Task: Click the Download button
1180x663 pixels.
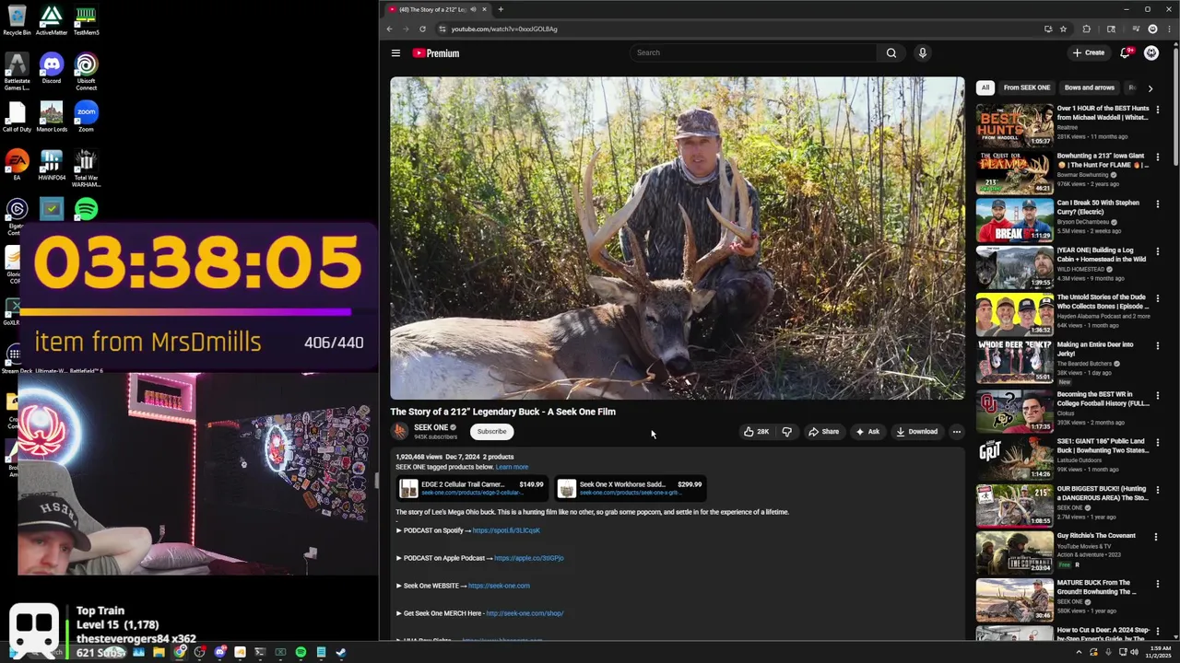Action: pyautogui.click(x=916, y=432)
